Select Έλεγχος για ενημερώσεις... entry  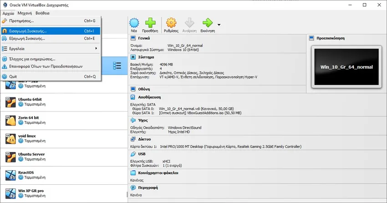pyautogui.click(x=51, y=59)
